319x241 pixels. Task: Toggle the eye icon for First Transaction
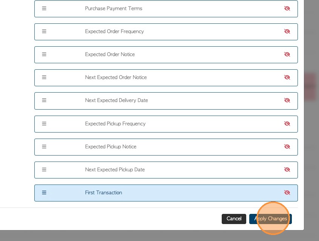pos(287,192)
